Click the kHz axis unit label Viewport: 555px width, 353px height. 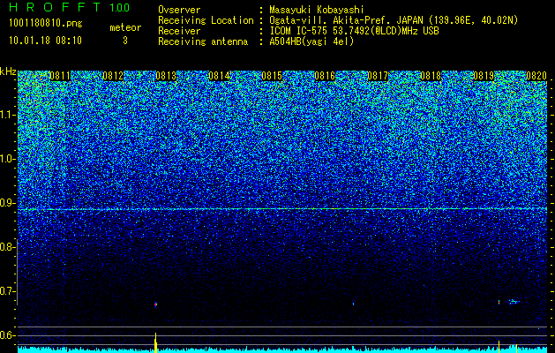(x=8, y=71)
